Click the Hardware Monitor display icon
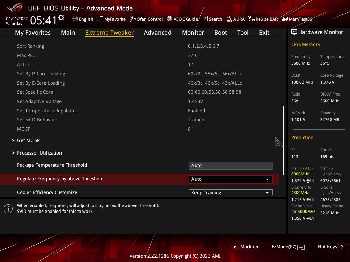This screenshot has height=262, width=350. pyautogui.click(x=294, y=32)
